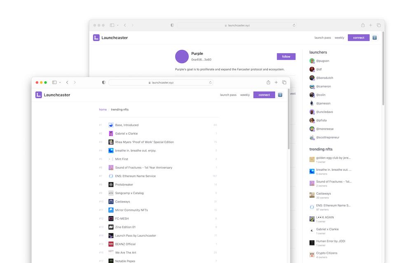This screenshot has width=412, height=263.
Task: Open launcher @morereese profile
Action: (322, 129)
